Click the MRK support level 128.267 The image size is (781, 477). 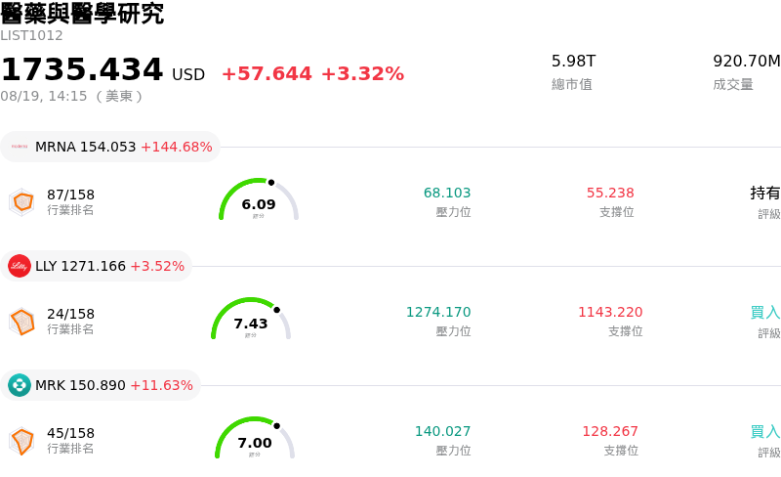point(610,431)
